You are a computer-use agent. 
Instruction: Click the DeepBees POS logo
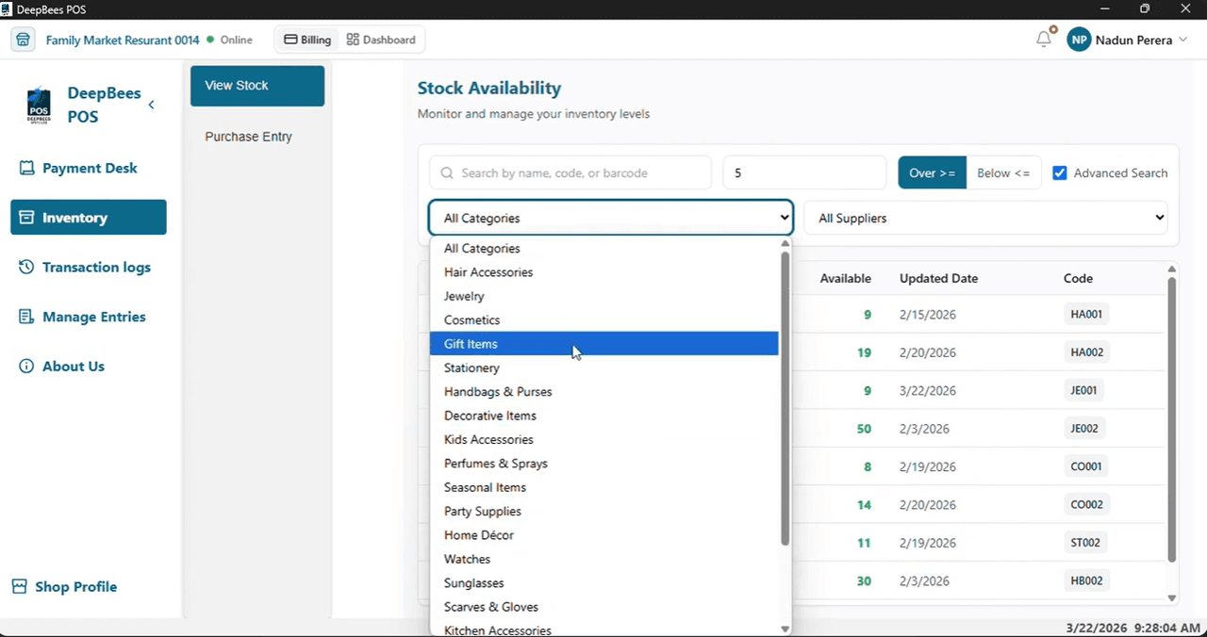39,106
